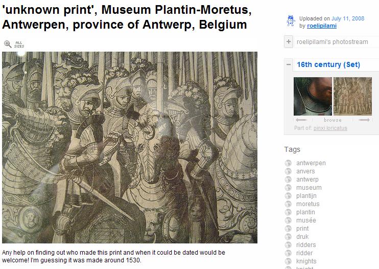
Task: Go to previous photo in set arrow
Action: [301, 120]
